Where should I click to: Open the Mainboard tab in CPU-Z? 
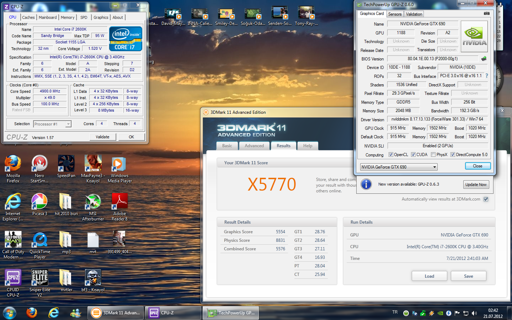[x=48, y=17]
